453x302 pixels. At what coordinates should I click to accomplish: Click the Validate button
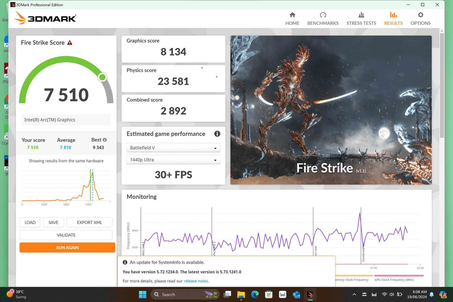(66, 235)
